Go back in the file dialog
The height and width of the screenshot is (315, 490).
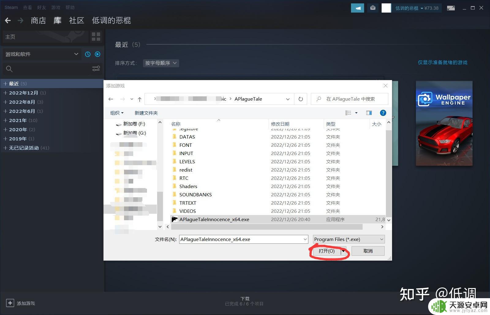[111, 99]
